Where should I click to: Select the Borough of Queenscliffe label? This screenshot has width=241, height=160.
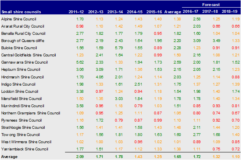point(23,41)
